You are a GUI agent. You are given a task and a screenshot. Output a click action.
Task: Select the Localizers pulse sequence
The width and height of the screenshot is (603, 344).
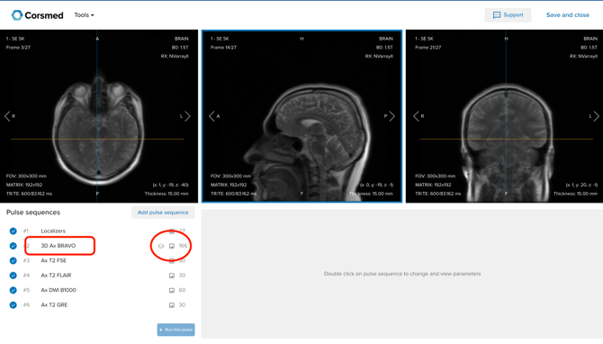53,231
